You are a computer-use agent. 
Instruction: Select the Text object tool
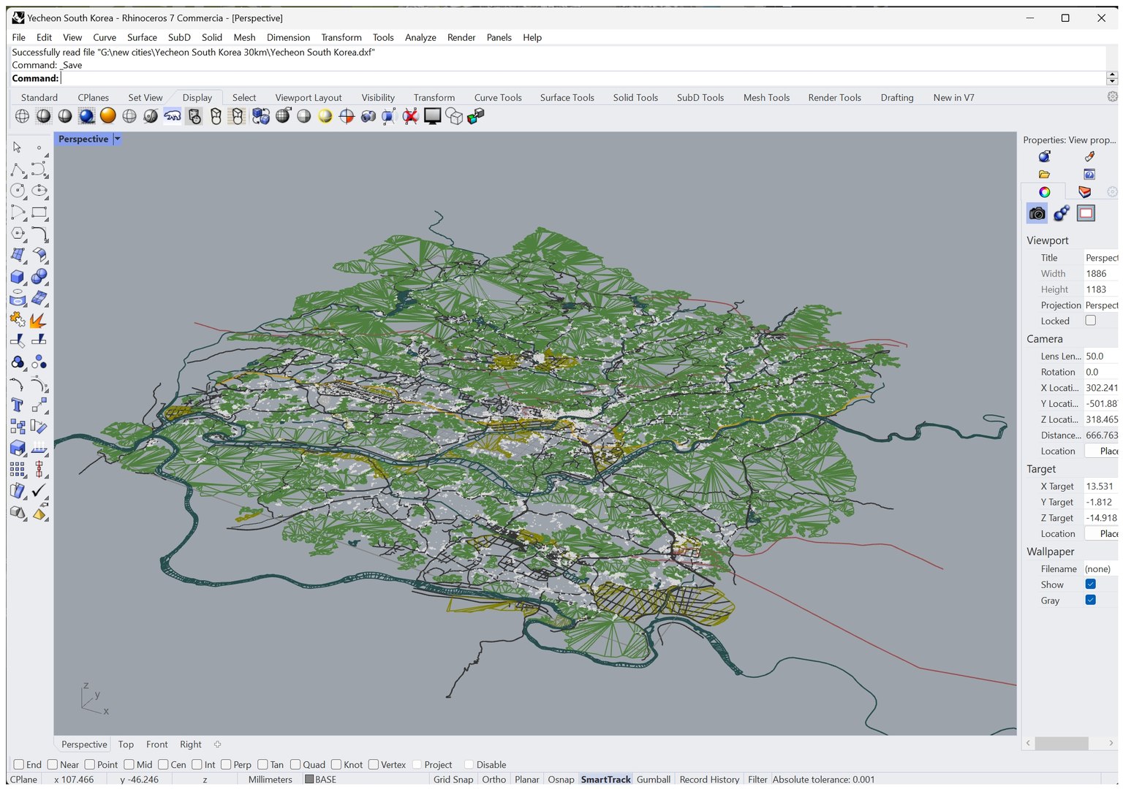[18, 405]
